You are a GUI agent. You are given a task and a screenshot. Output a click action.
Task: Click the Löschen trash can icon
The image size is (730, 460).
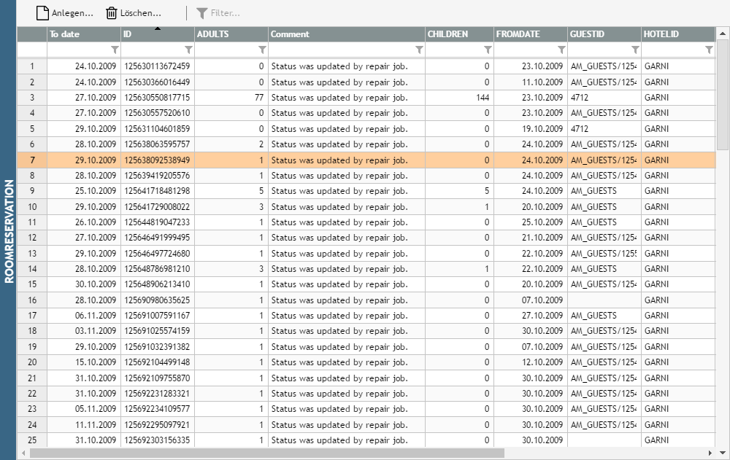[112, 12]
